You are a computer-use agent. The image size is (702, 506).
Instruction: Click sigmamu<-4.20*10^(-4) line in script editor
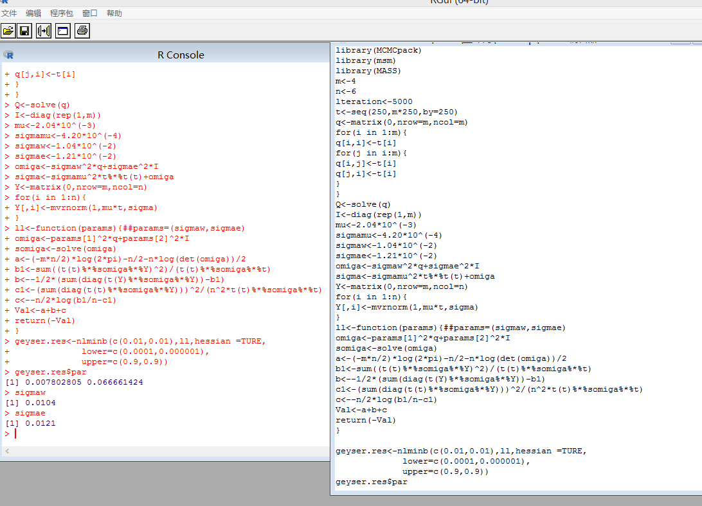pyautogui.click(x=388, y=235)
